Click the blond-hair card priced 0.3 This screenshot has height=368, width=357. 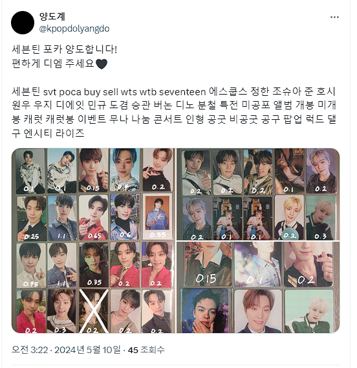pyautogui.click(x=320, y=218)
